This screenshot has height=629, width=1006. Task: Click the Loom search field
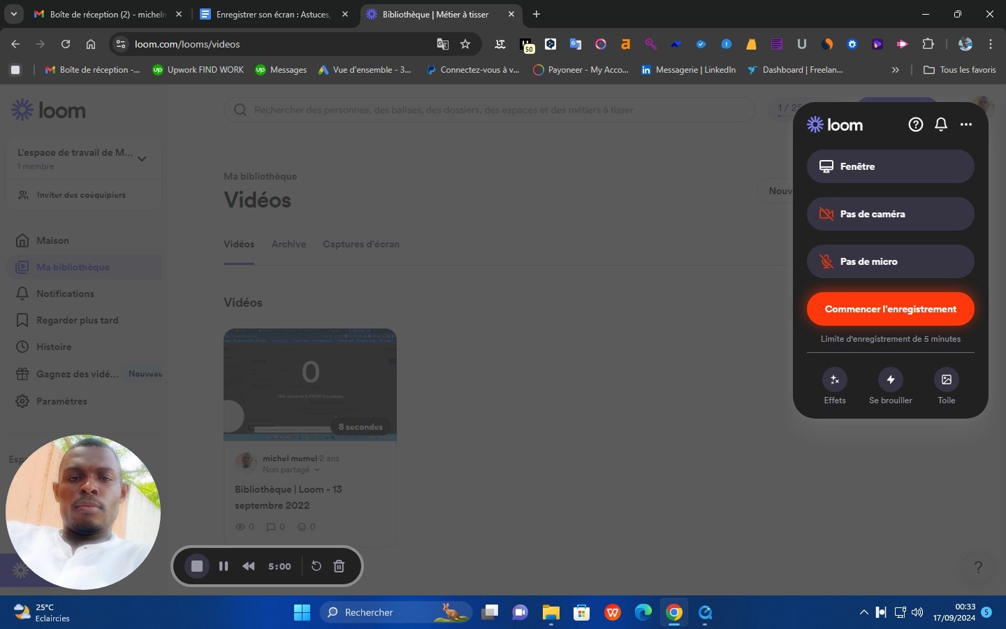489,110
